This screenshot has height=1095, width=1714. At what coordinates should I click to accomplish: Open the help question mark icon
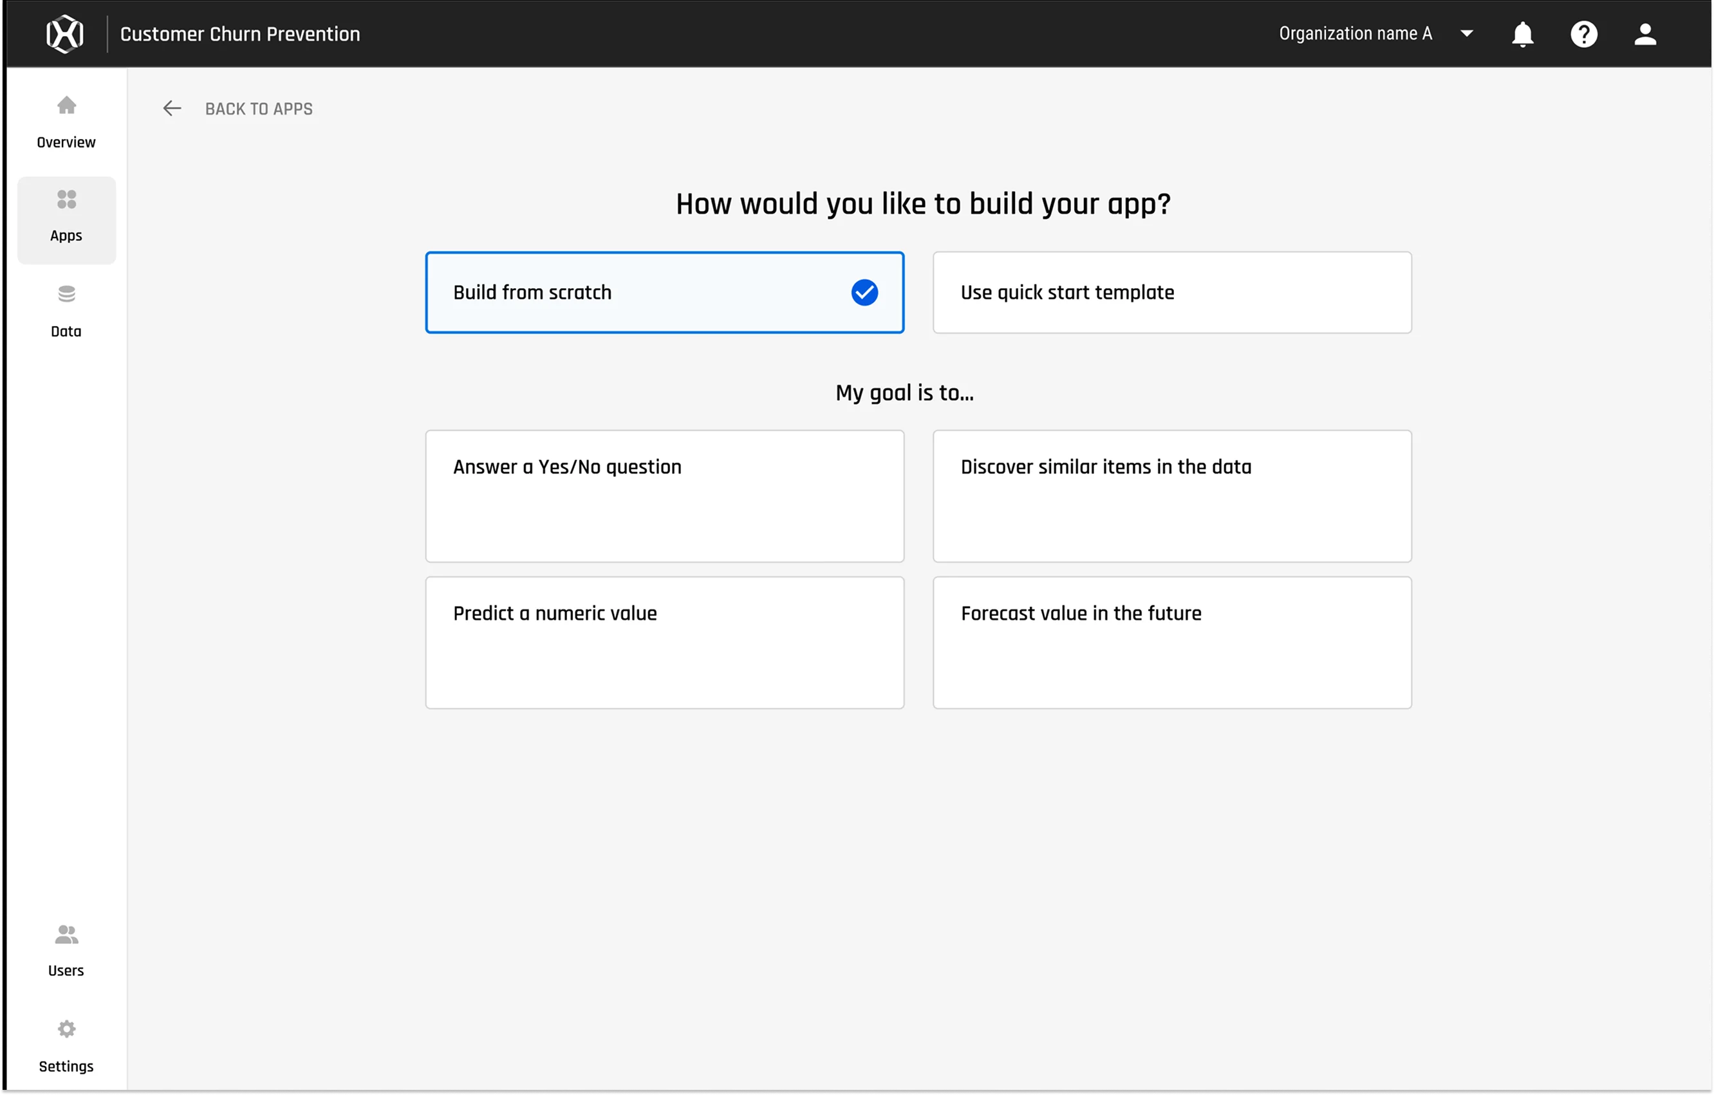(x=1584, y=33)
